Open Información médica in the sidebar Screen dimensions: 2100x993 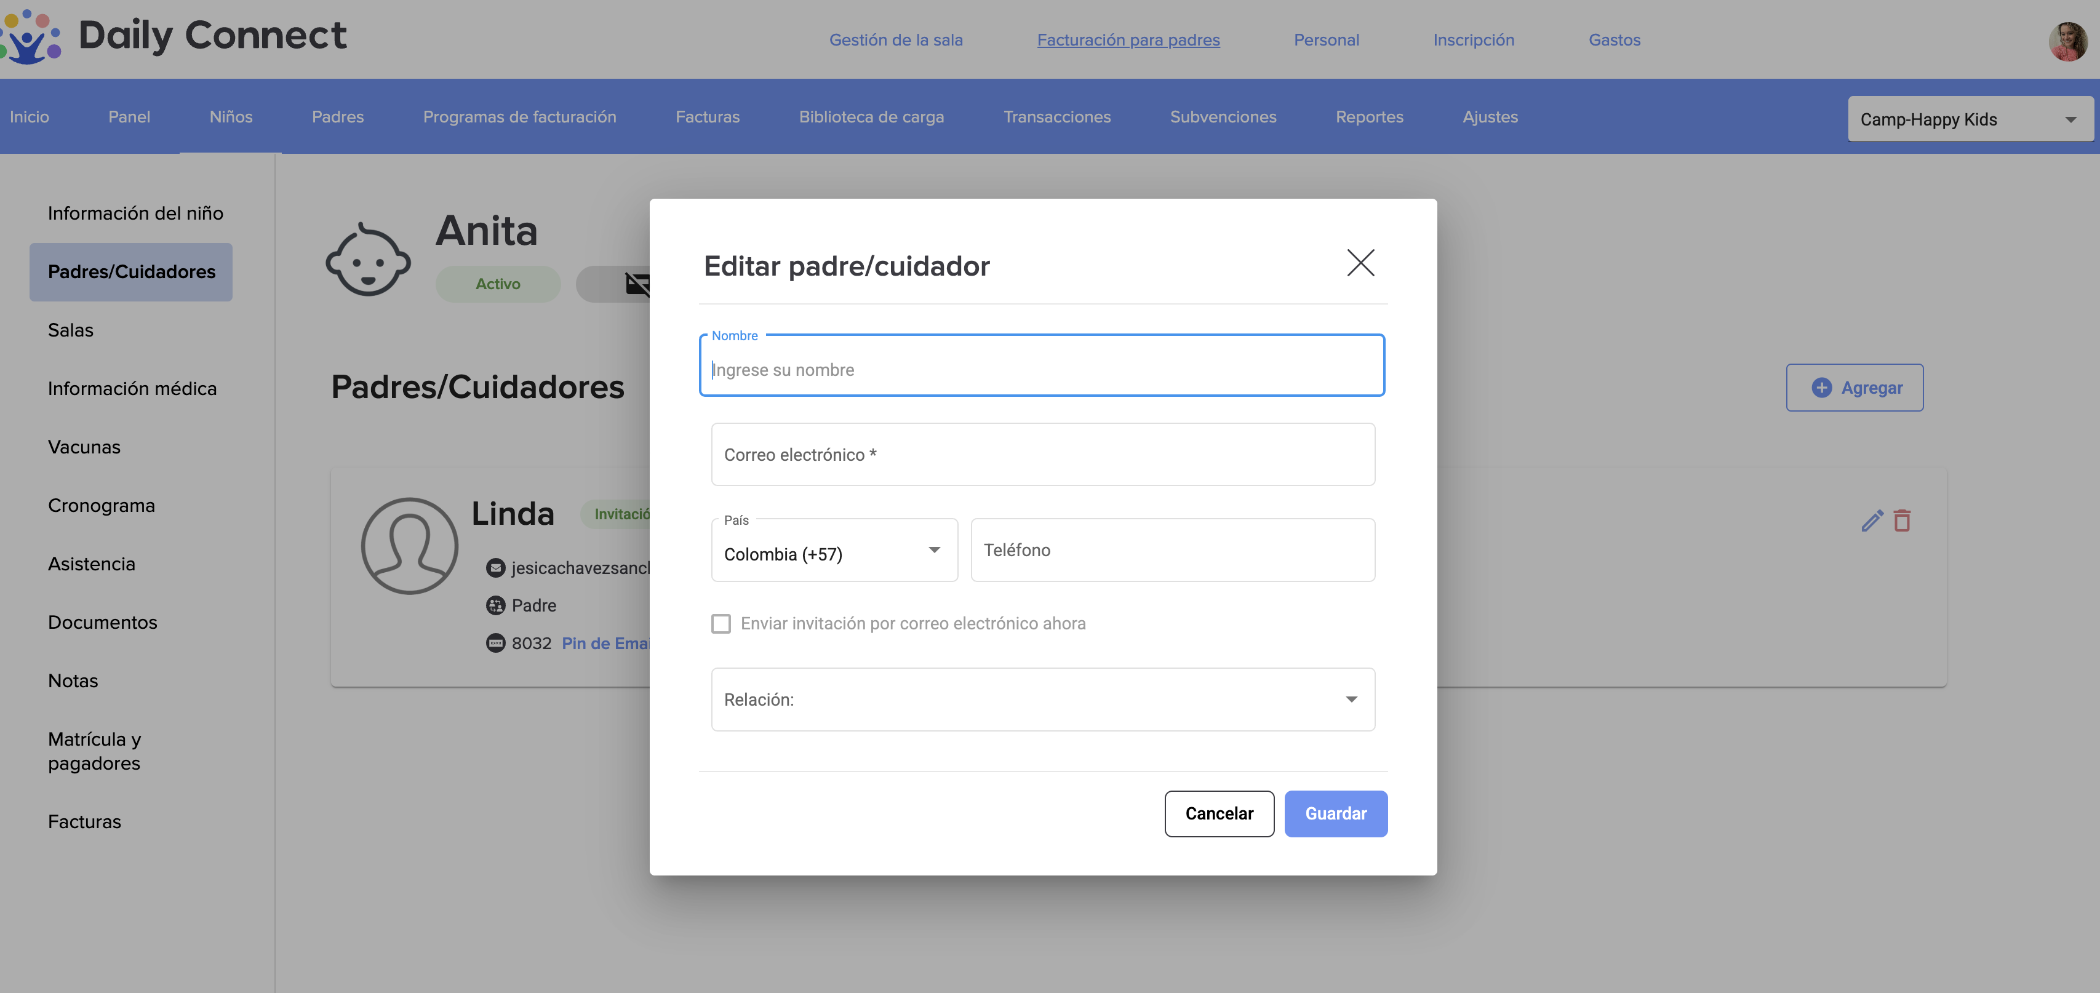(x=132, y=389)
